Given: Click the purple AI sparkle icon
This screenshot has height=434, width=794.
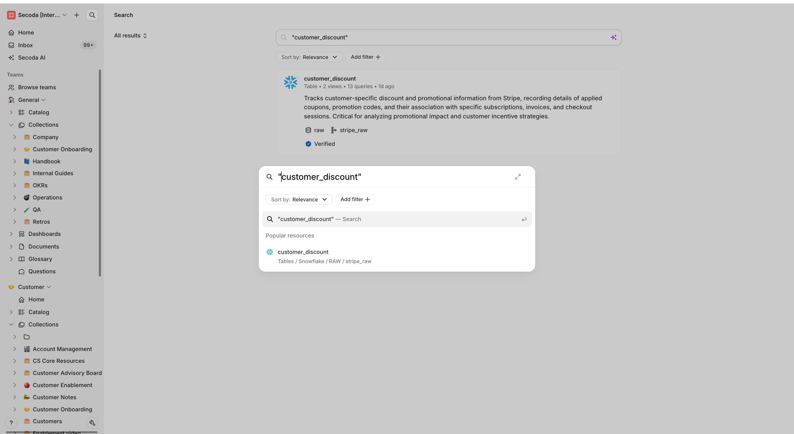Looking at the screenshot, I should (613, 38).
